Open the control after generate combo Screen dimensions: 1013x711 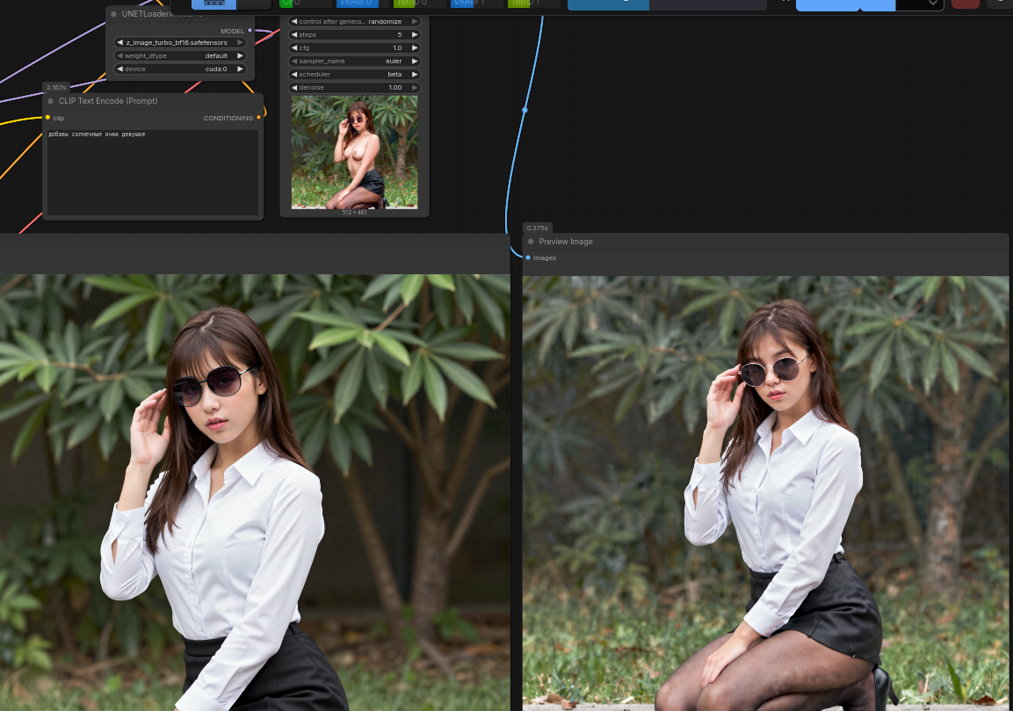tap(354, 21)
